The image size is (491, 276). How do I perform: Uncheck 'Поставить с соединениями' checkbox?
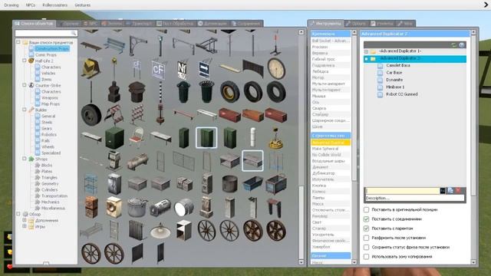point(366,219)
